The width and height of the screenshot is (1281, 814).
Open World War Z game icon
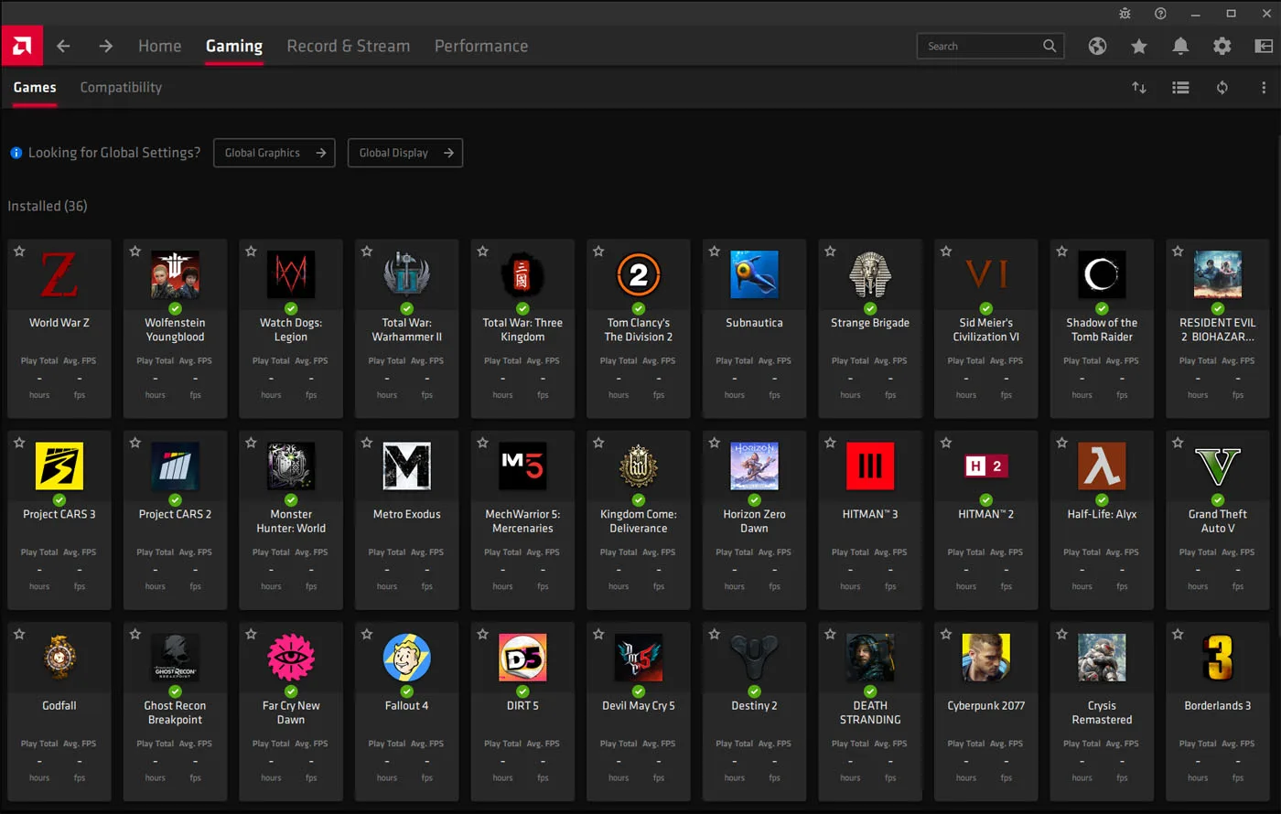coord(59,274)
